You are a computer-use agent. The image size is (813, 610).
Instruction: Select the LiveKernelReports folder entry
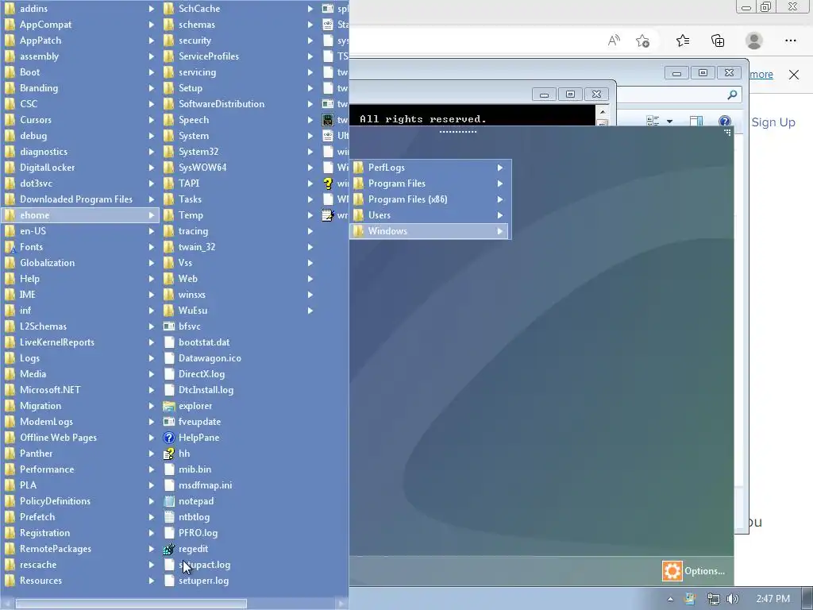pyautogui.click(x=57, y=342)
